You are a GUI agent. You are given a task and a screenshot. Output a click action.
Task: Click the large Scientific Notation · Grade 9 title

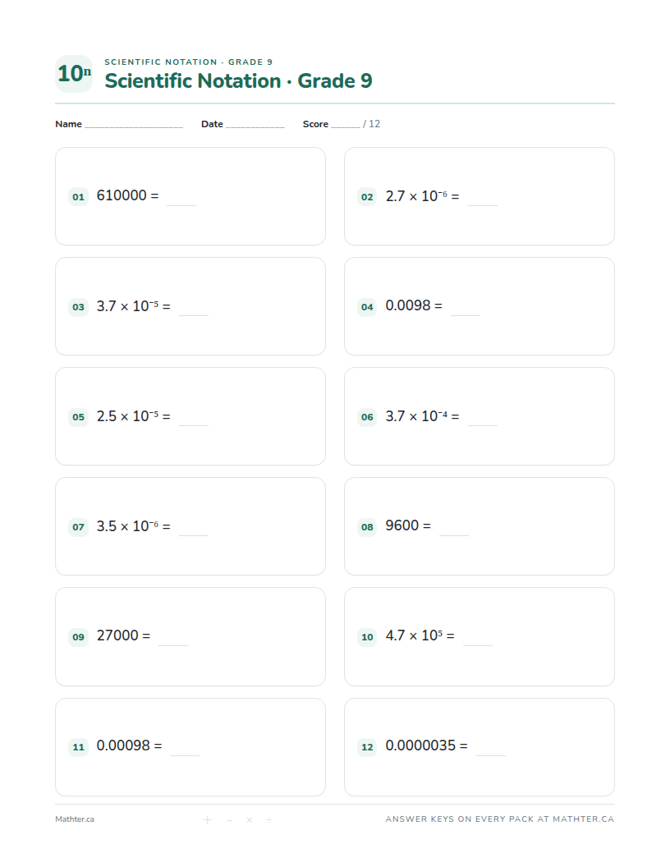[x=238, y=80]
